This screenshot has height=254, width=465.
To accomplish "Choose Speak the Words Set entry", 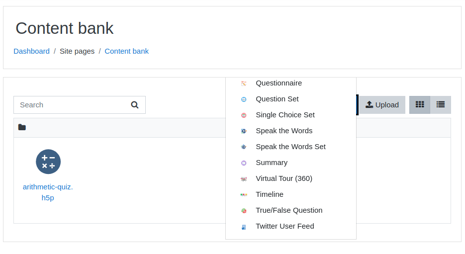I will click(x=290, y=147).
